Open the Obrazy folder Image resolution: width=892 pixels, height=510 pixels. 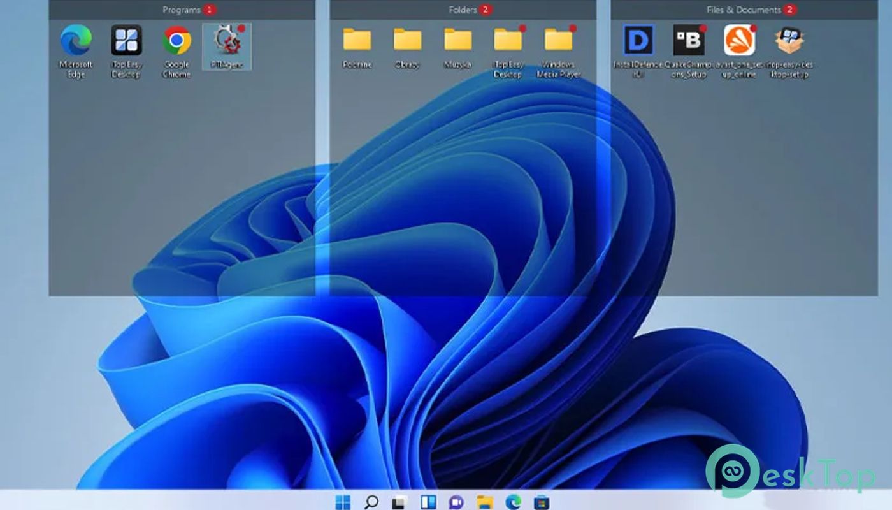click(x=407, y=40)
